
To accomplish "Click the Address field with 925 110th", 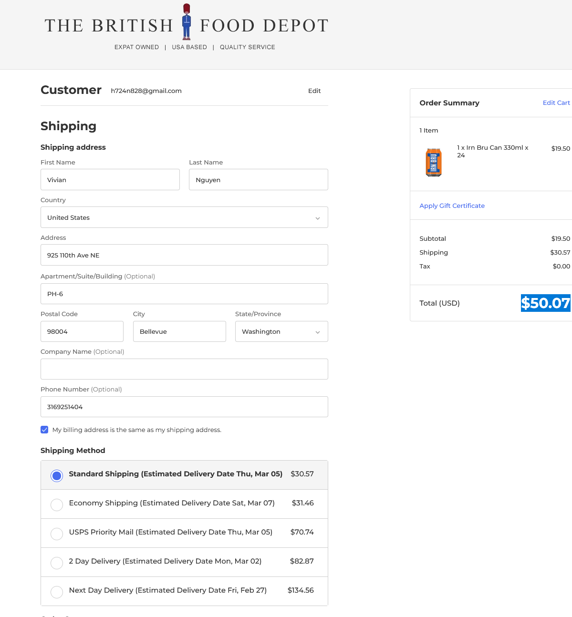I will click(x=184, y=255).
